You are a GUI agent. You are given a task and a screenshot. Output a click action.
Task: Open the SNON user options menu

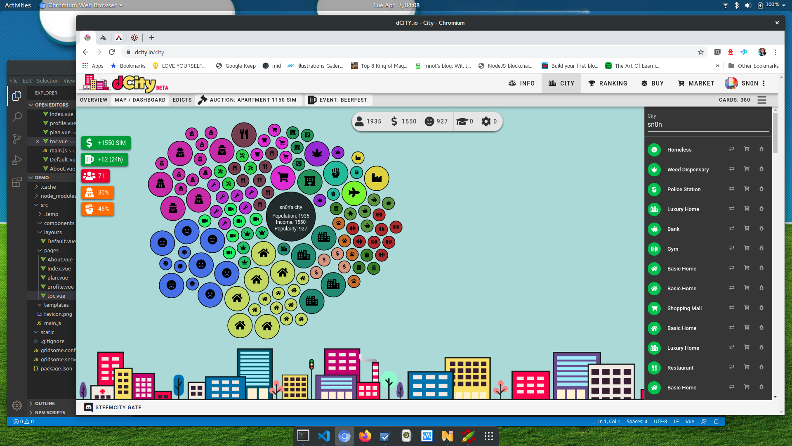tap(764, 83)
